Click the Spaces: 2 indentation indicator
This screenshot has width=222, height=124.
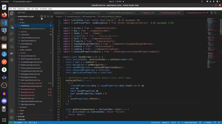point(165,123)
